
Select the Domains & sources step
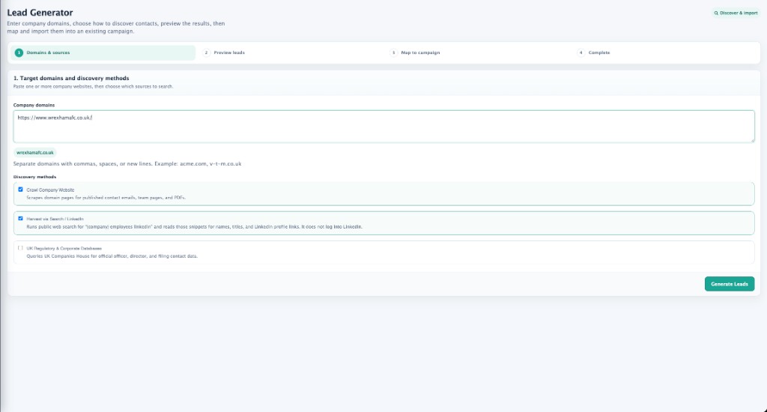pyautogui.click(x=103, y=52)
